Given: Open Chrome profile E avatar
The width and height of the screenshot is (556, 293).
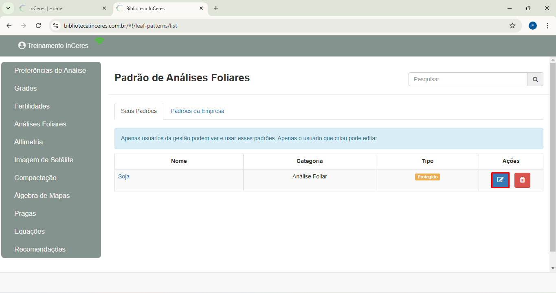Looking at the screenshot, I should [533, 26].
